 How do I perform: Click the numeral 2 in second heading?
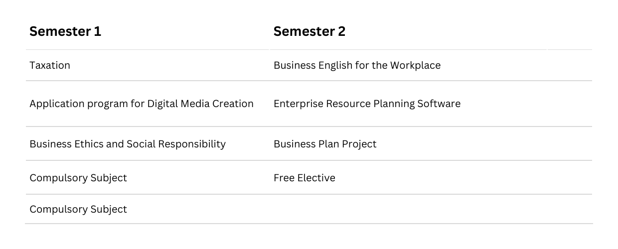click(341, 31)
